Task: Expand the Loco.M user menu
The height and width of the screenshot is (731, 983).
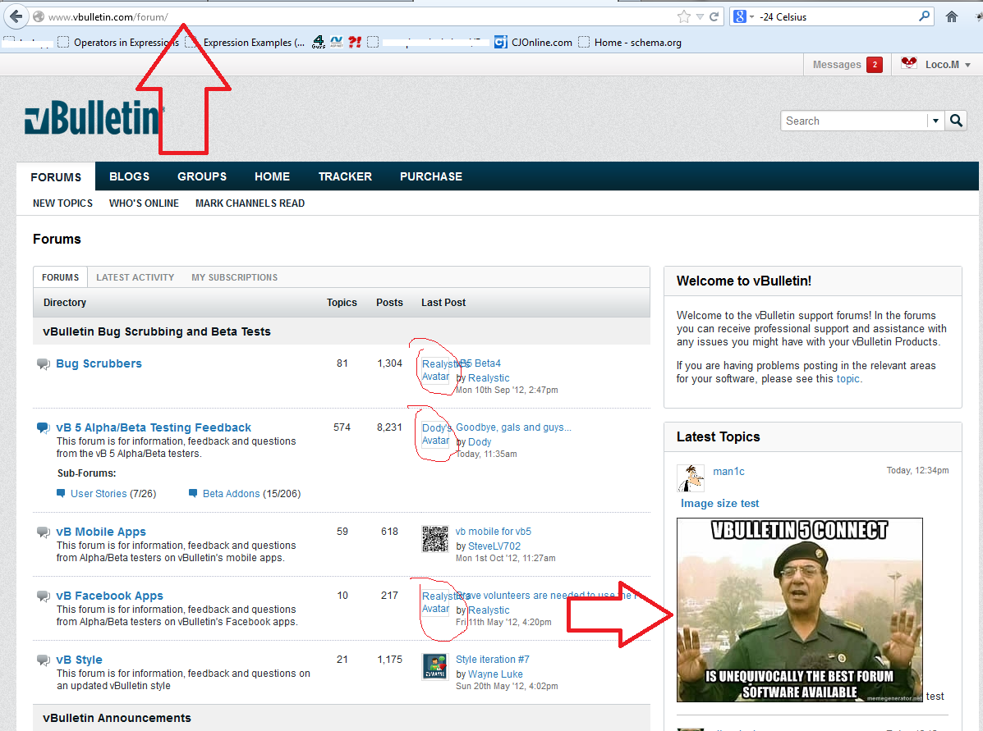Action: click(968, 65)
